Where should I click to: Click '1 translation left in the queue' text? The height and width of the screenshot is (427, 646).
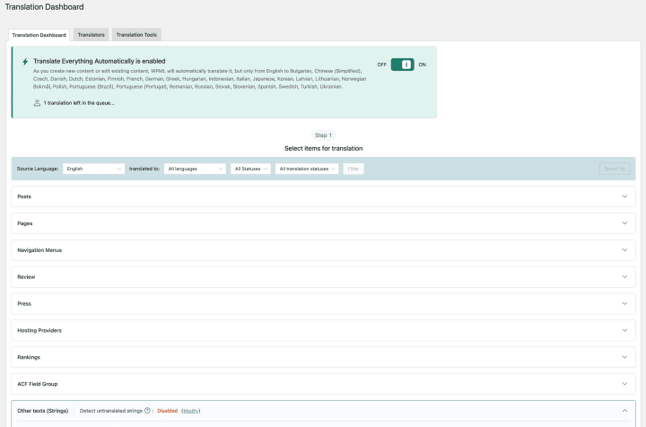[79, 103]
